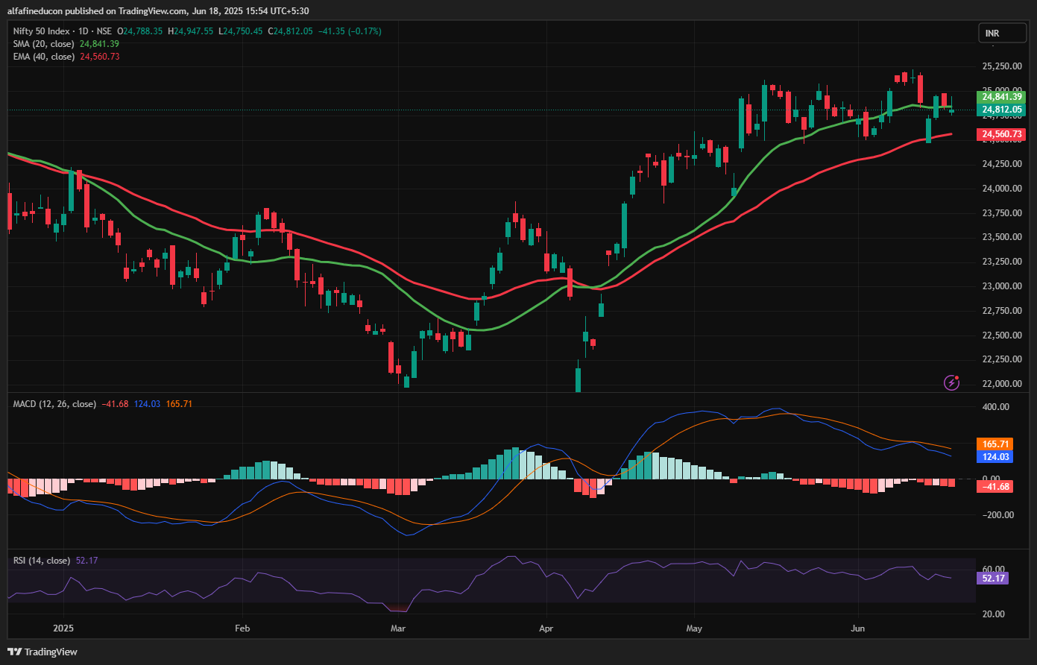Screen dimensions: 1037x665
Task: Click the red EMA price label 24,560.73
Action: [1002, 134]
